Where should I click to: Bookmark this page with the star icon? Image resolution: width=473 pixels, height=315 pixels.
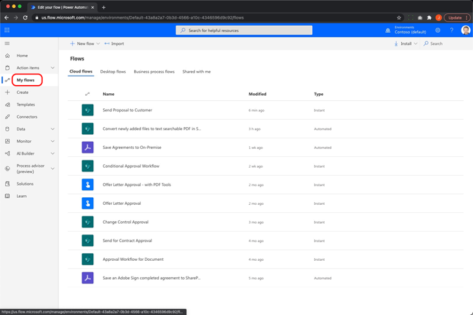coord(399,18)
